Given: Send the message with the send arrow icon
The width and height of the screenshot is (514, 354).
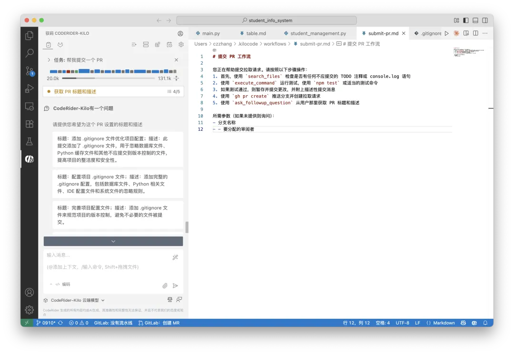Looking at the screenshot, I should [x=175, y=285].
